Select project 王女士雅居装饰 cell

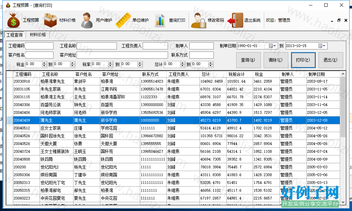57,151
